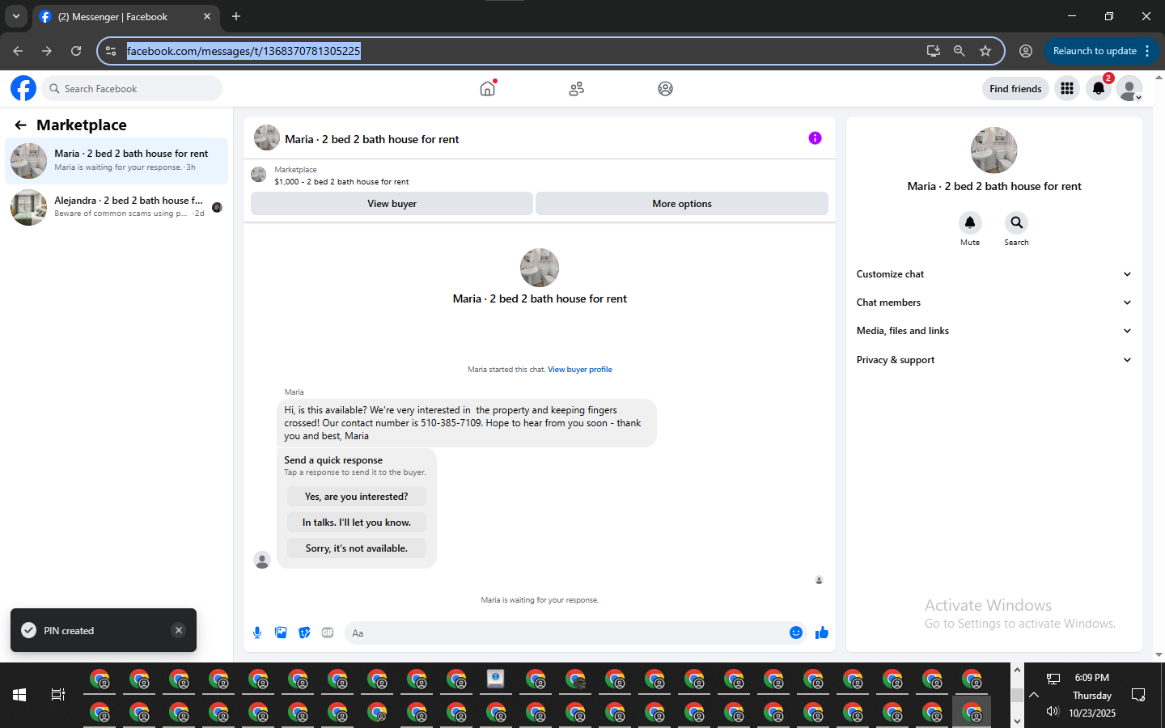Image resolution: width=1165 pixels, height=728 pixels.
Task: Go back with the Marketplace back arrow
Action: [20, 125]
